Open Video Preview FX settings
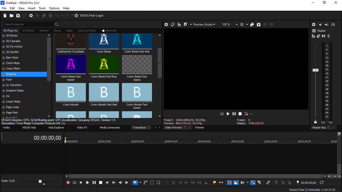Viewport: 342px width, 192px height. tap(179, 24)
